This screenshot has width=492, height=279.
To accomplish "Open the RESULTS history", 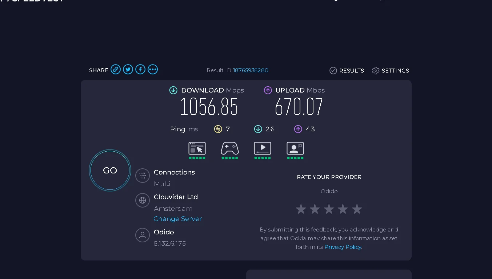I will 347,70.
